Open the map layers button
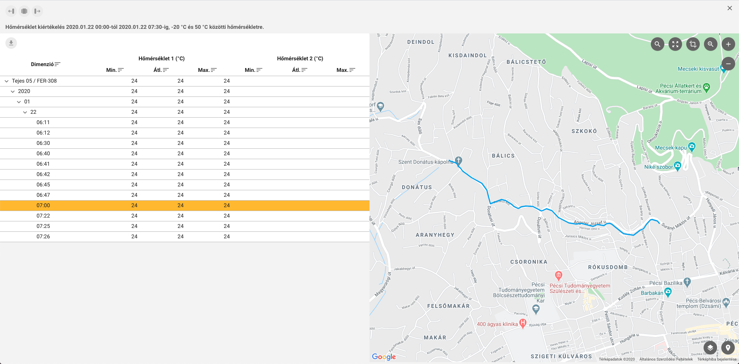 [x=710, y=348]
